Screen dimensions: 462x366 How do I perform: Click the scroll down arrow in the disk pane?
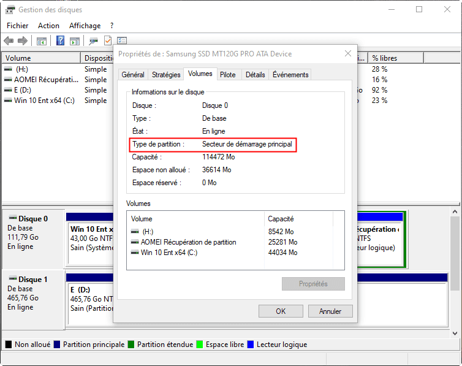coord(455,334)
